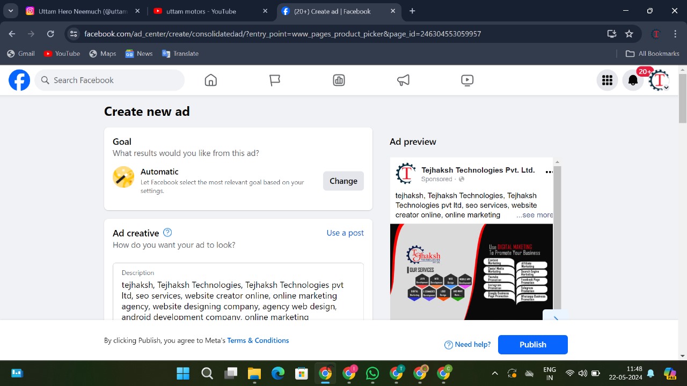Open Task View on the taskbar
This screenshot has width=687, height=386.
(x=231, y=373)
